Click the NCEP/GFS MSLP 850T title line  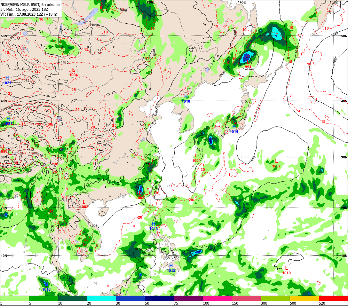[x=30, y=5]
